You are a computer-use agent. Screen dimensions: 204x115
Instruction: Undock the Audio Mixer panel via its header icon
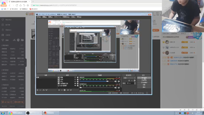(x=121, y=75)
